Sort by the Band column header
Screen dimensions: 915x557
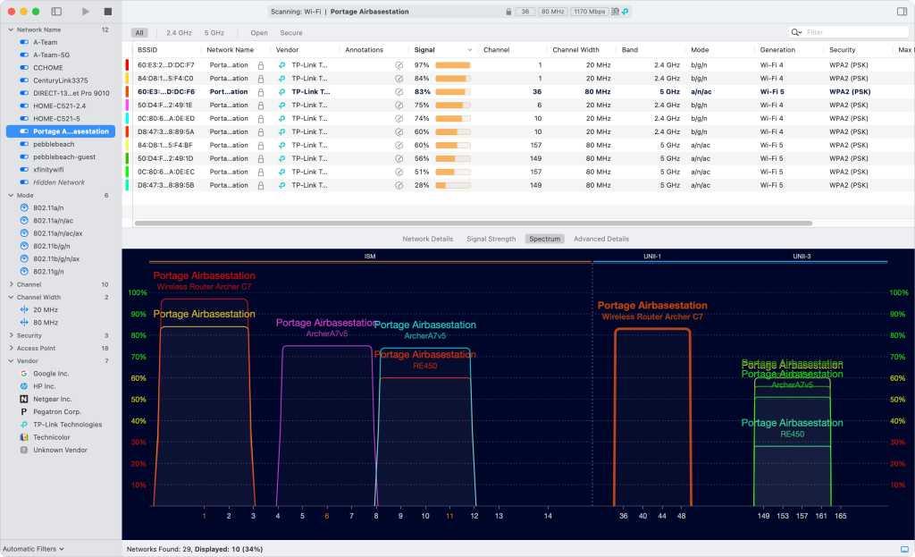pos(630,50)
